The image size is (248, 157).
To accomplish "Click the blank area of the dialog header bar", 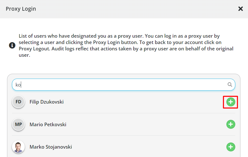I will click(x=136, y=9).
